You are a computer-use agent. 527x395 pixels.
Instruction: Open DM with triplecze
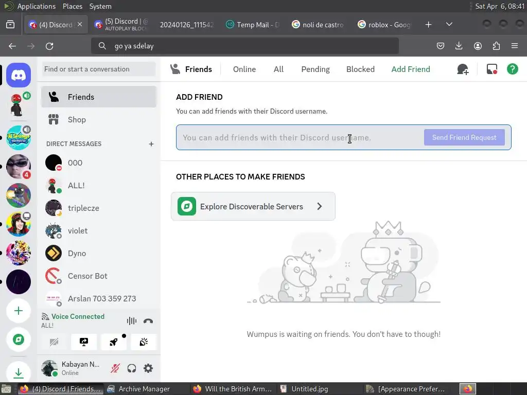(x=99, y=208)
